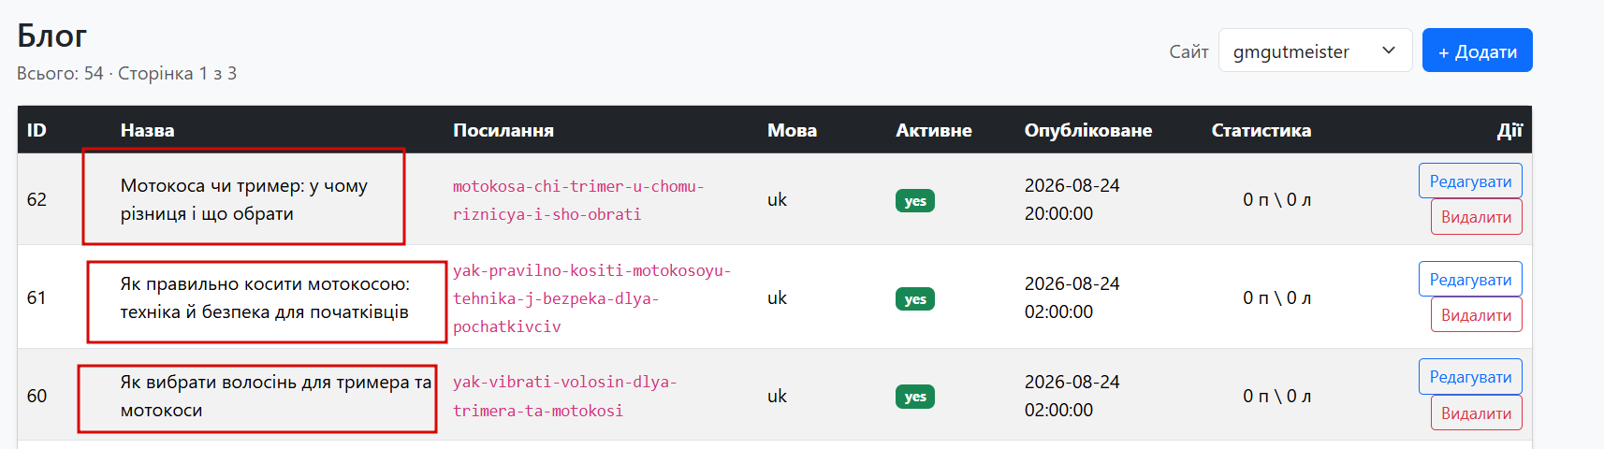Viewport: 1604px width, 449px height.
Task: Click the language uk in row 62
Action: coord(777,199)
